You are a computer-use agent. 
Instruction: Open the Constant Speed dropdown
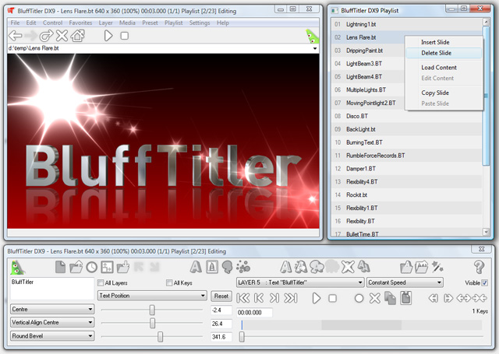(405, 282)
